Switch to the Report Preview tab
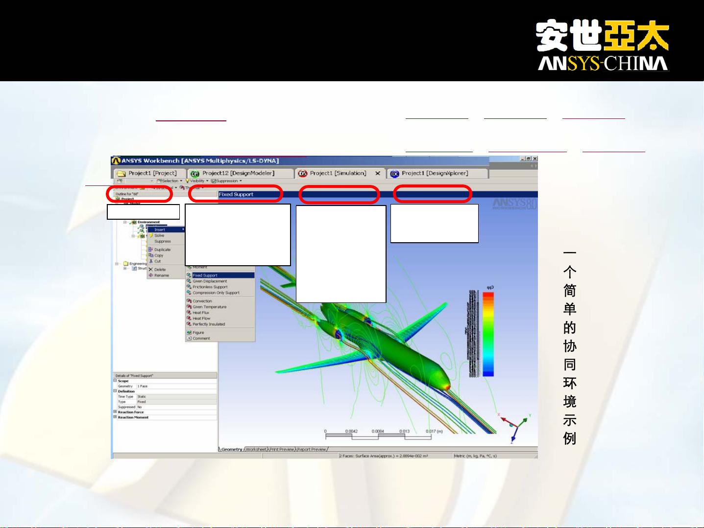Image resolution: width=704 pixels, height=528 pixels. (312, 449)
